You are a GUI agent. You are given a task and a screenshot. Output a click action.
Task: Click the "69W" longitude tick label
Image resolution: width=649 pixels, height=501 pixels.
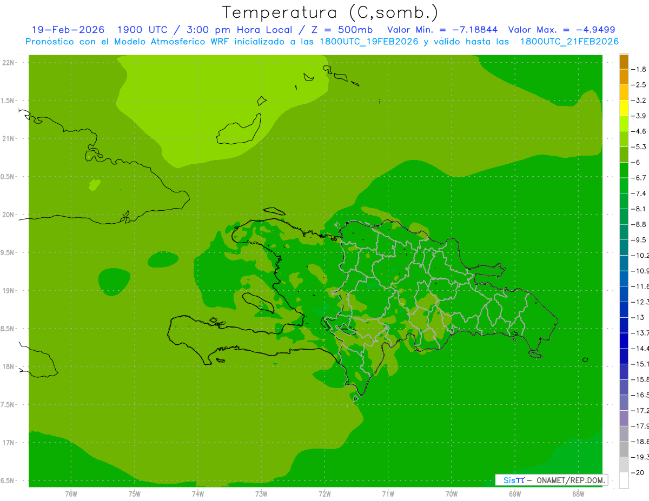515,493
